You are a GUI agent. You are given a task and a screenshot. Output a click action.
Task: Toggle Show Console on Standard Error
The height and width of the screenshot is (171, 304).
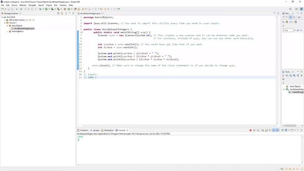pos(277,130)
